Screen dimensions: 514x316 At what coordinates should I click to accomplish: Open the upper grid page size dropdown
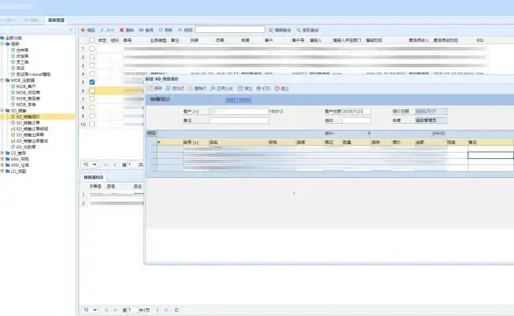[89, 164]
